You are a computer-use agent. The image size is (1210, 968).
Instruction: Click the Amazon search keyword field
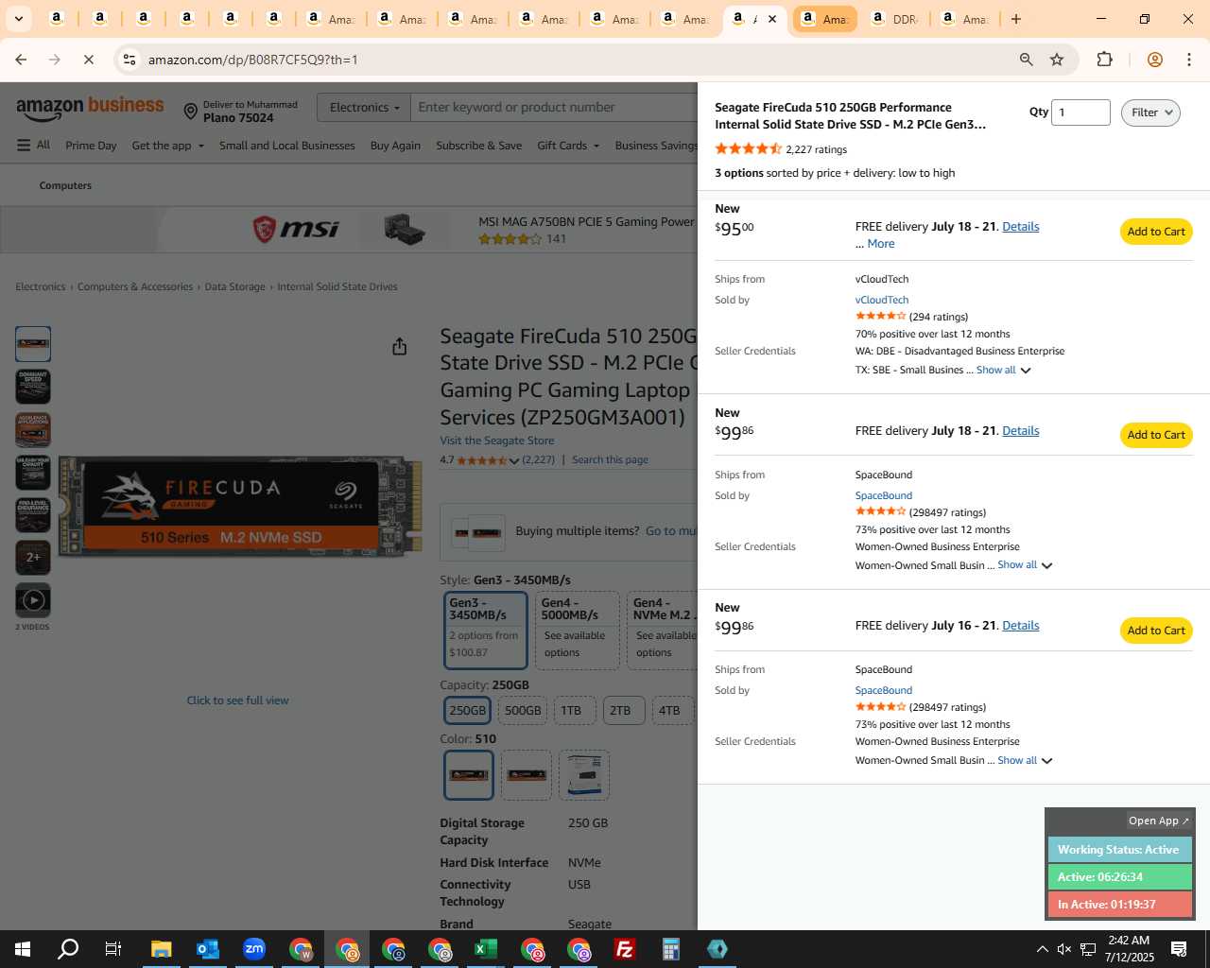(555, 107)
